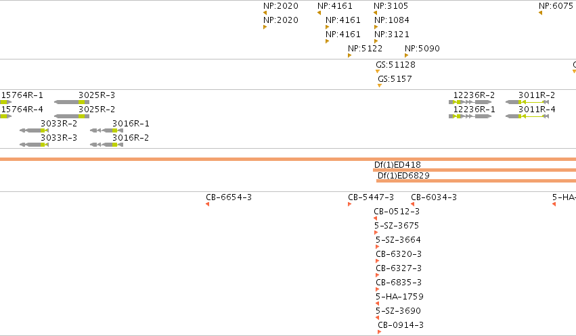This screenshot has width=576, height=336.
Task: Click the Df(1)ED6829 deficiency bar
Action: coord(476,181)
